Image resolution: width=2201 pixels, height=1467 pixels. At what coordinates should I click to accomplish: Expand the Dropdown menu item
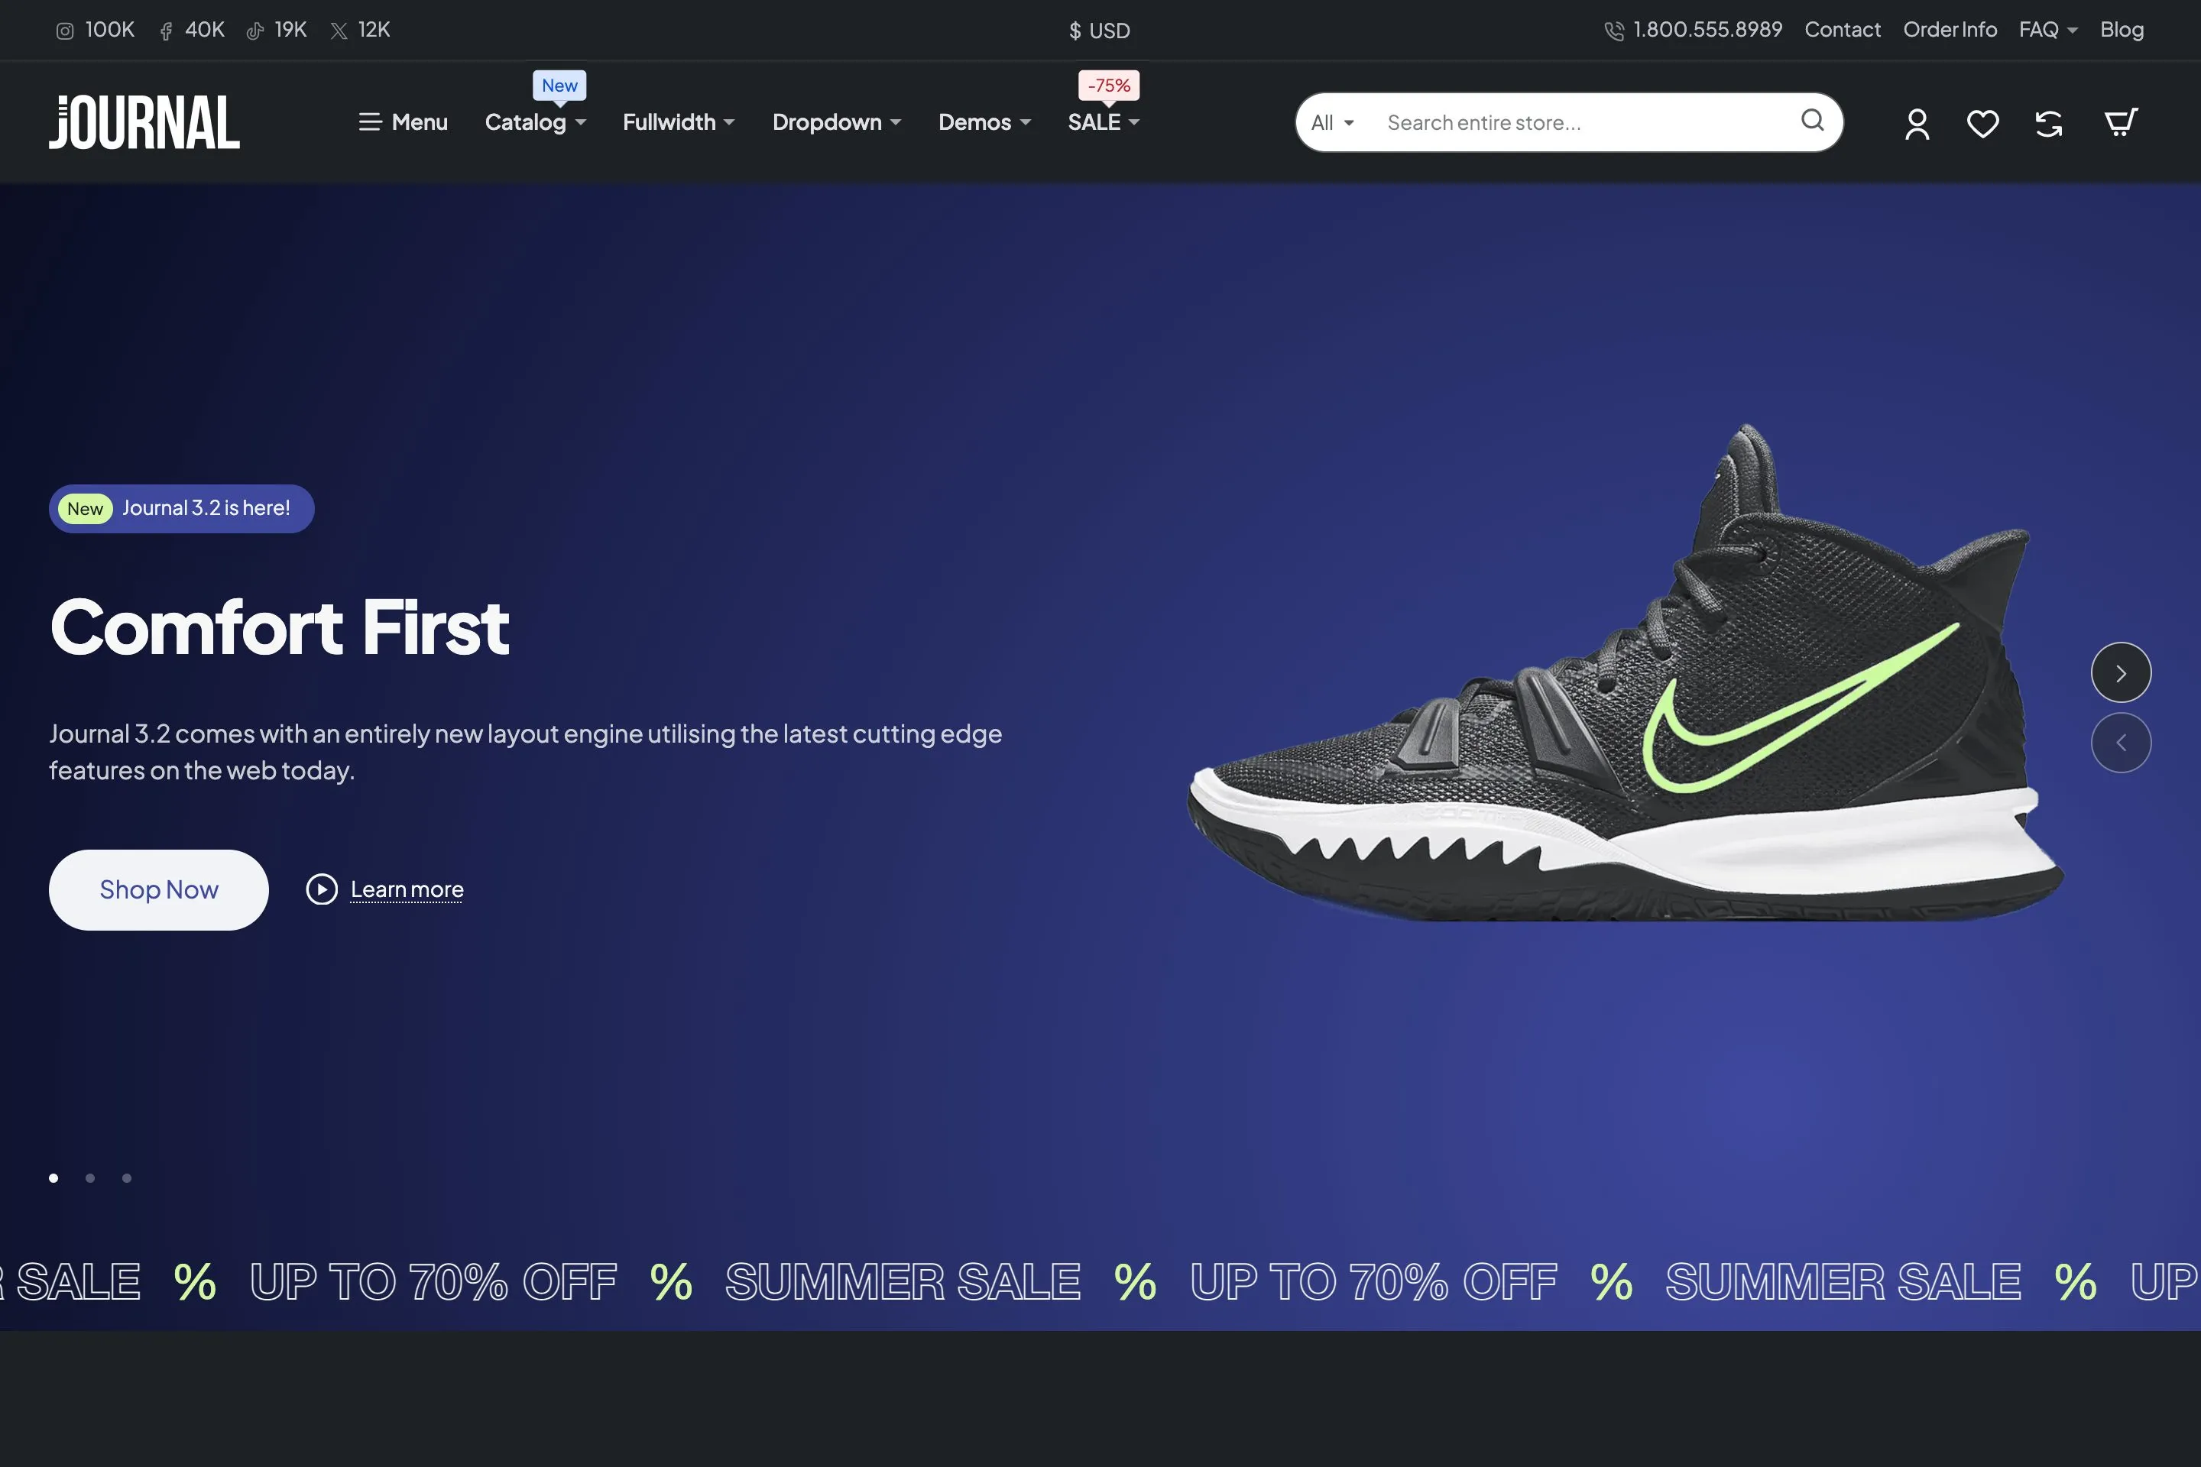click(x=837, y=122)
